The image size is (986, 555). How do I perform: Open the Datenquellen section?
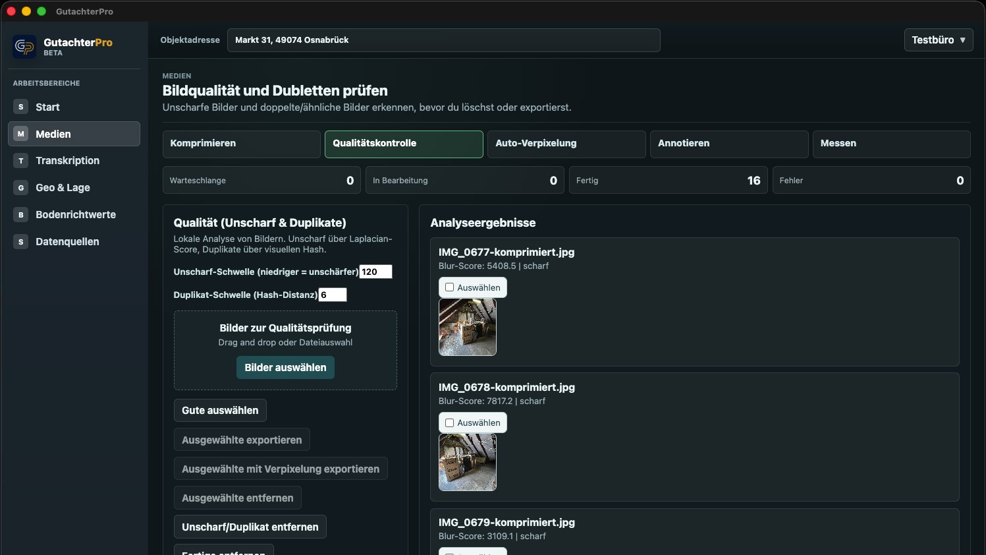(74, 242)
